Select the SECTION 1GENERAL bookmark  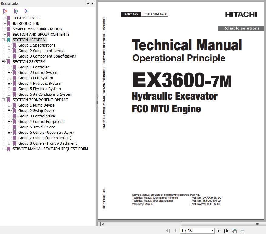click(x=29, y=40)
